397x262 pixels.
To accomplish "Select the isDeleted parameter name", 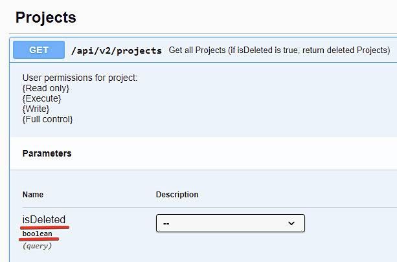I will (44, 219).
